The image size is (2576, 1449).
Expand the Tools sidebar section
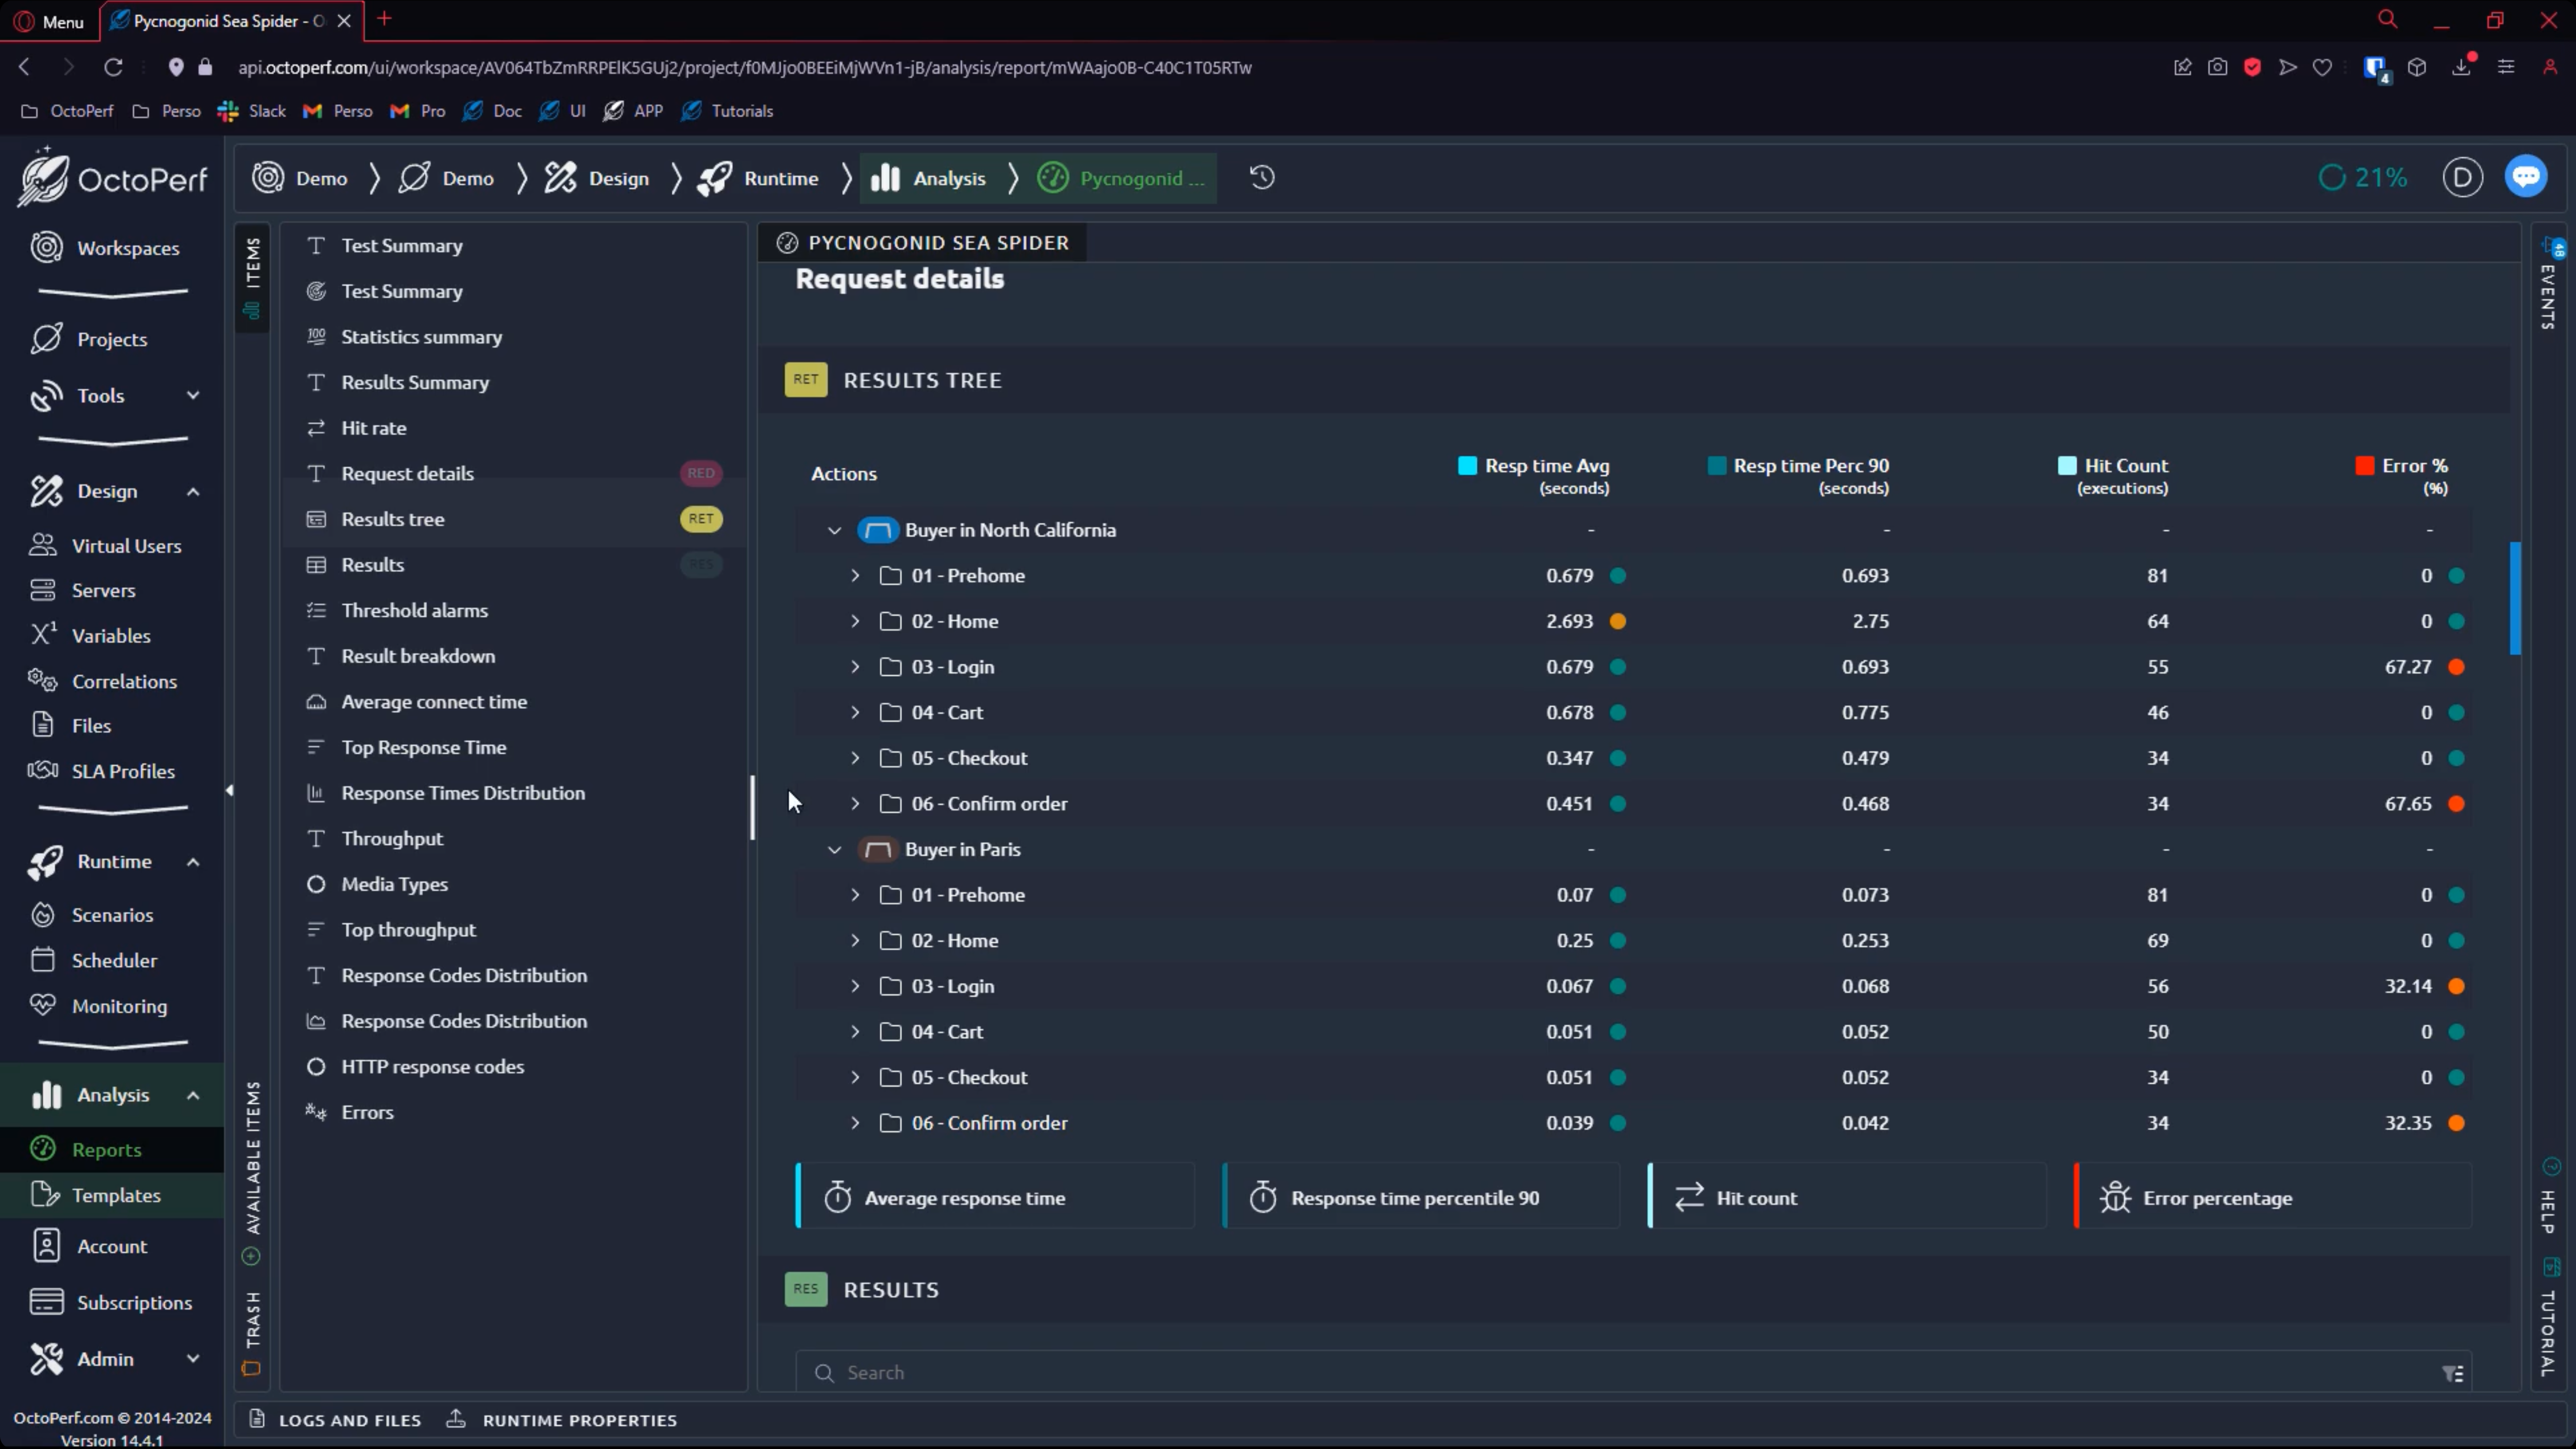click(x=193, y=395)
